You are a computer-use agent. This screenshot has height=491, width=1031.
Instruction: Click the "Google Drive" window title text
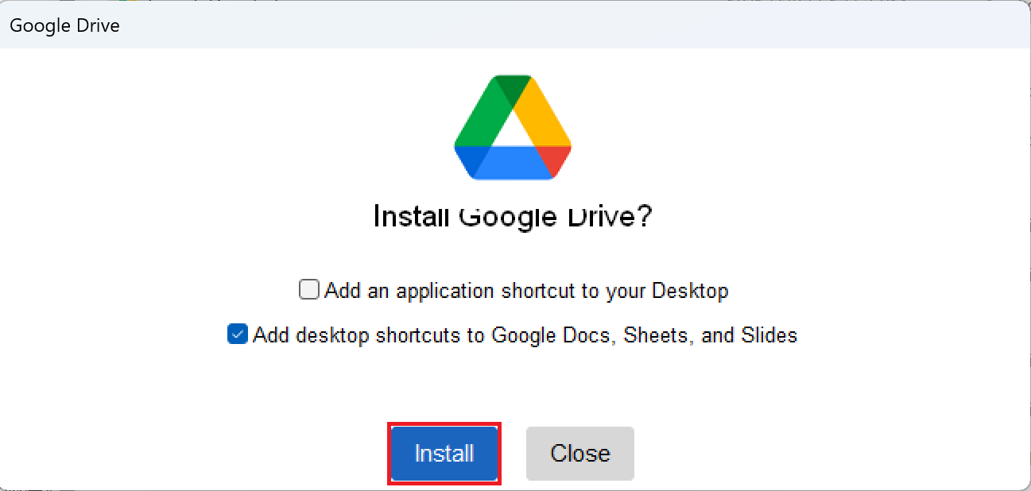(64, 25)
